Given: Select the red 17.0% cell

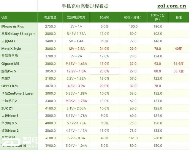Looking at the screenshot, I should (x=104, y=64).
